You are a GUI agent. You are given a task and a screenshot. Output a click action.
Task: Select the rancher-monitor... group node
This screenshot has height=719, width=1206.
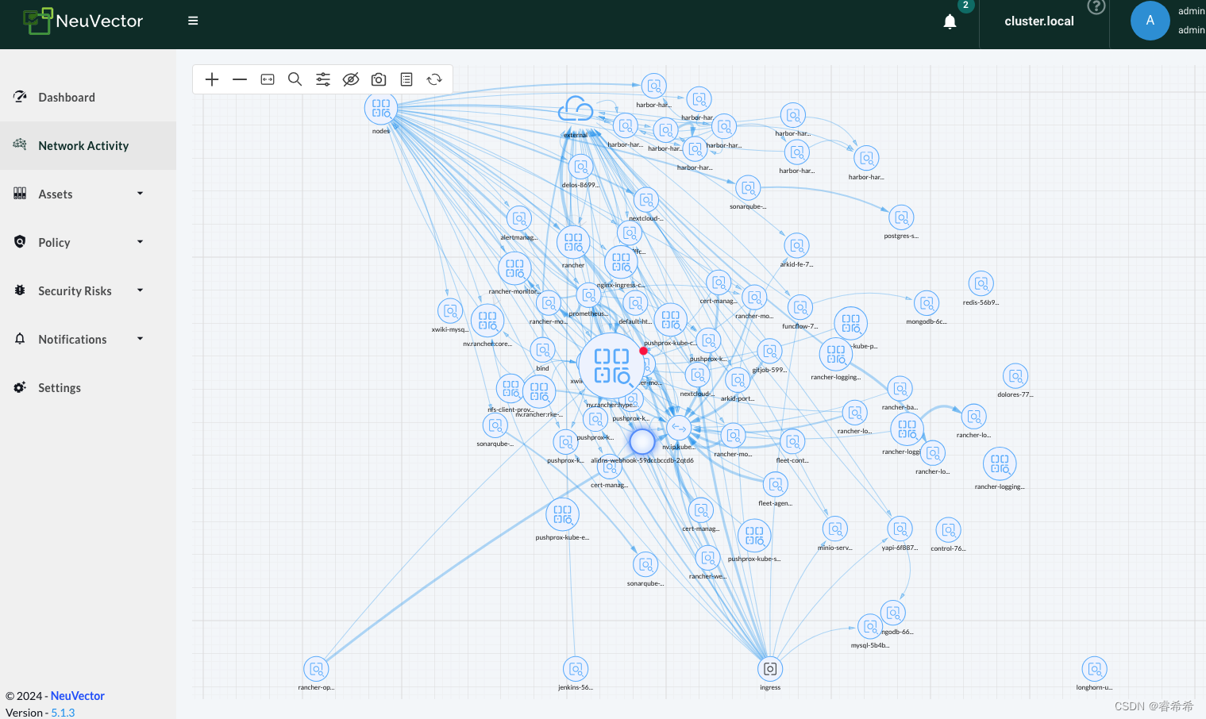coord(514,269)
